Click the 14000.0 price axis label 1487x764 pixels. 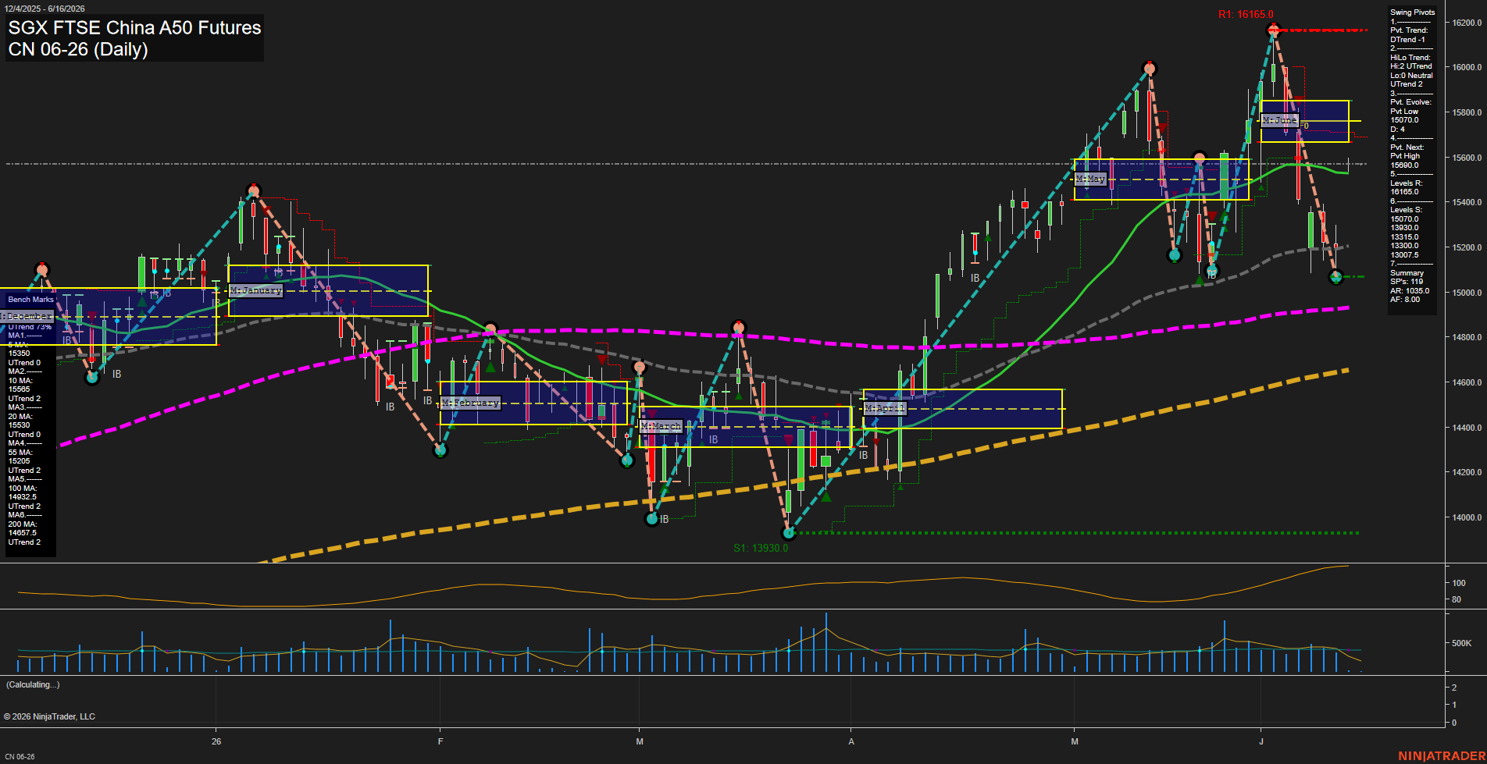click(x=1467, y=517)
